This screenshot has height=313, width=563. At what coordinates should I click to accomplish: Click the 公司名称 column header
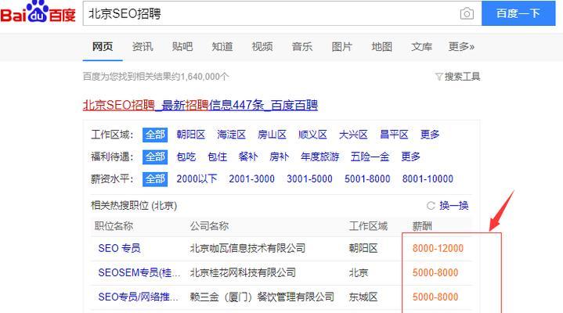click(209, 226)
